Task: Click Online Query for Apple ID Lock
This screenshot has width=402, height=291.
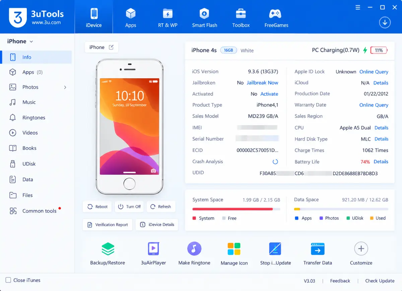Action: (374, 72)
